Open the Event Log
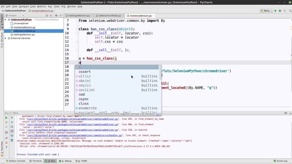 pos(281,161)
